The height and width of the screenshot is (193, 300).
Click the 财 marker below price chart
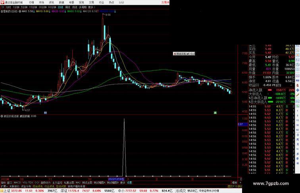[x=45, y=113]
